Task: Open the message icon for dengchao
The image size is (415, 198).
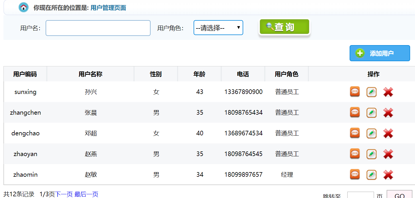Action: [355, 133]
